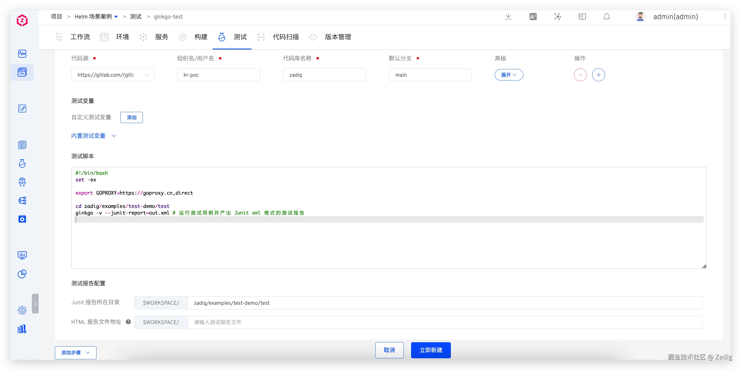The image size is (741, 370).
Task: Click the 取消 button
Action: pos(389,350)
